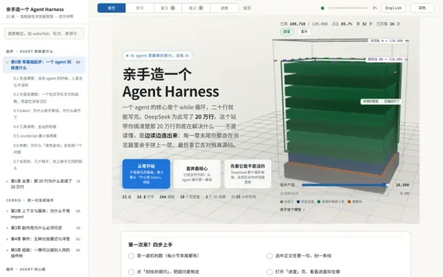Screen dimensions: 443x277
Task: Open section 0.1 先说清楚
Action: [x=48, y=82]
